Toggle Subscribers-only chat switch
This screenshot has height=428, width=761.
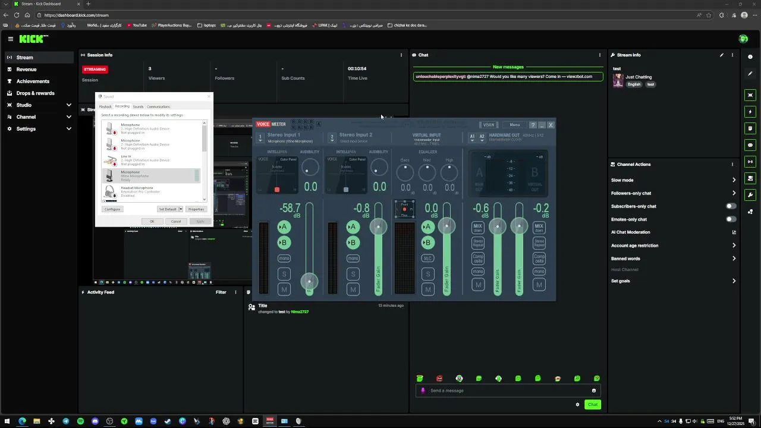pyautogui.click(x=731, y=206)
